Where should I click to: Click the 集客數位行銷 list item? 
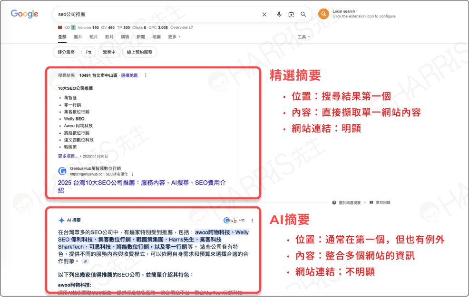coord(77,112)
